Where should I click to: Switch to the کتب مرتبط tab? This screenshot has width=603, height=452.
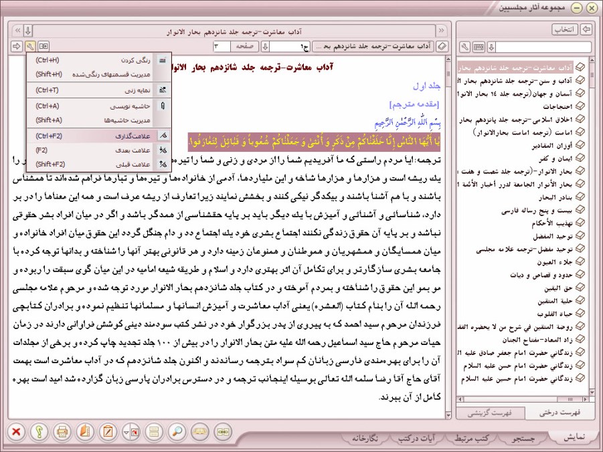click(471, 438)
